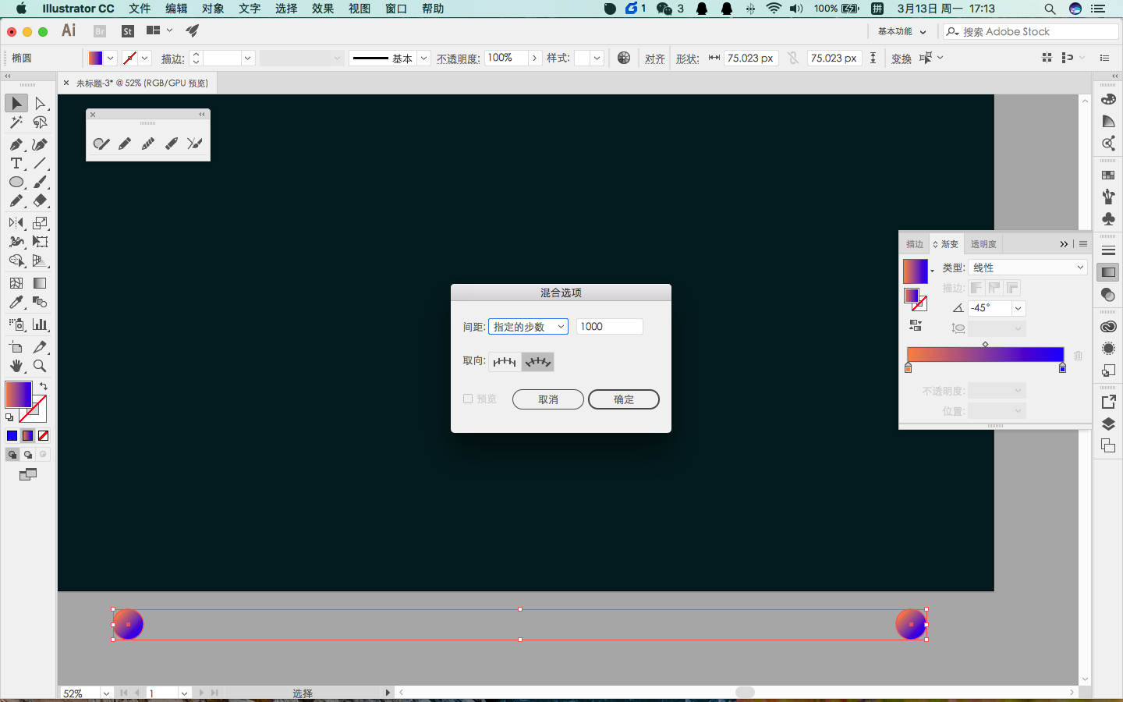This screenshot has height=702, width=1123.
Task: Click the blue gradient color stop
Action: (x=1062, y=367)
